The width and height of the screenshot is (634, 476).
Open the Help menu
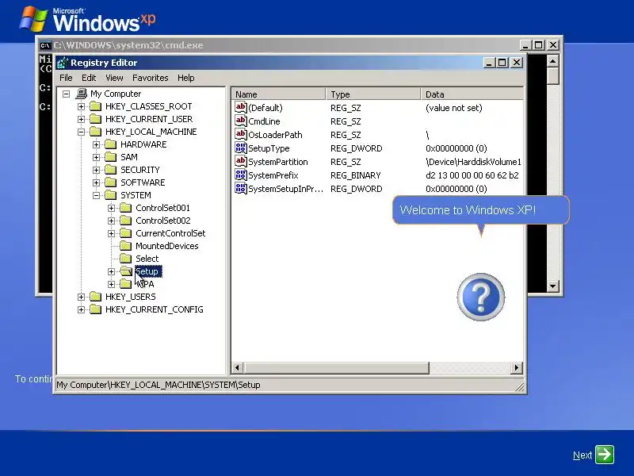pyautogui.click(x=186, y=78)
